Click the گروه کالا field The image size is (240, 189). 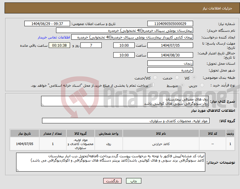click(126, 121)
